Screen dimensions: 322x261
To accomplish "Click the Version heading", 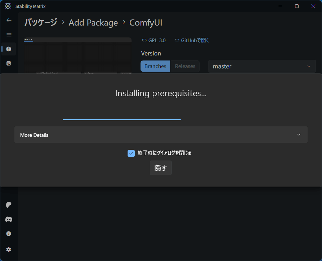I will (x=151, y=54).
